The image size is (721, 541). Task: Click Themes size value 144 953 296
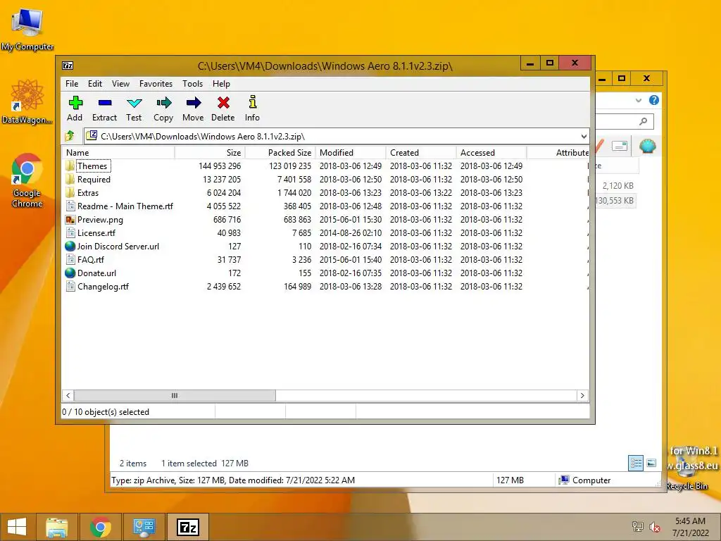point(220,166)
